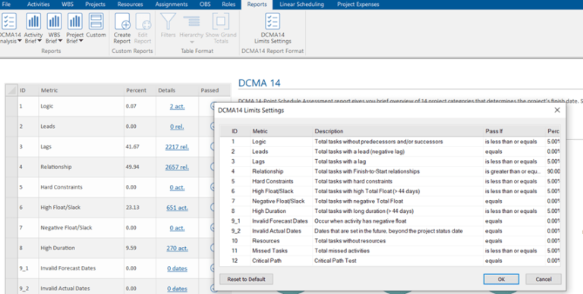Select the Custom reports icon

96,21
